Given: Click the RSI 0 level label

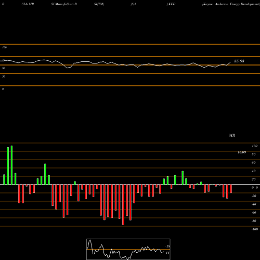Looking at the screenshot, I should 3,89.
